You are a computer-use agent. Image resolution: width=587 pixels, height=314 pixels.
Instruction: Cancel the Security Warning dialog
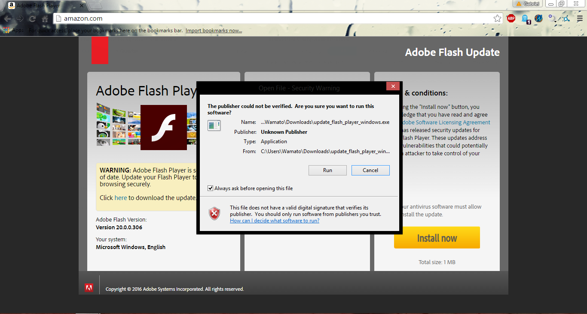coord(370,170)
